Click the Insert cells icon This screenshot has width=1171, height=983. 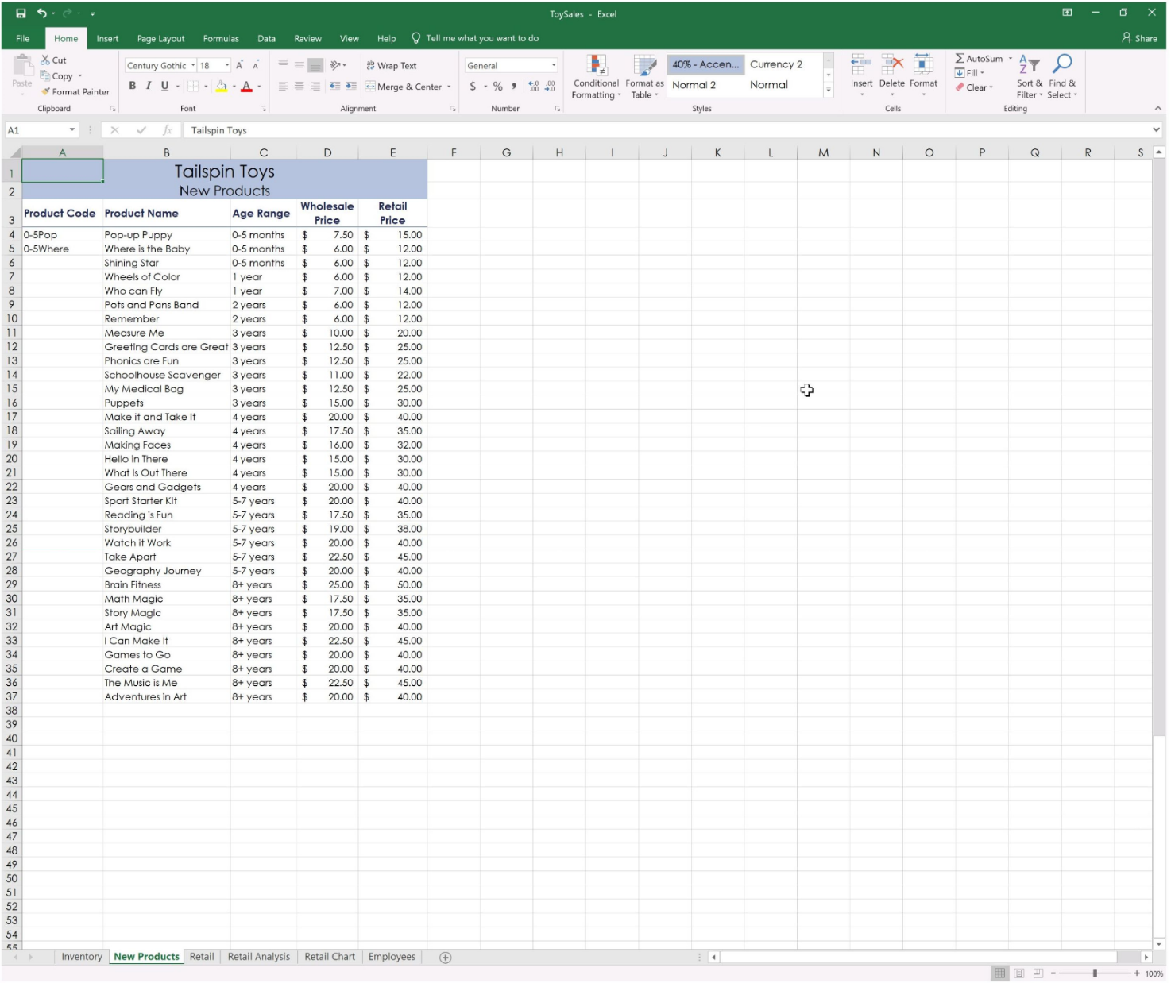click(x=861, y=64)
